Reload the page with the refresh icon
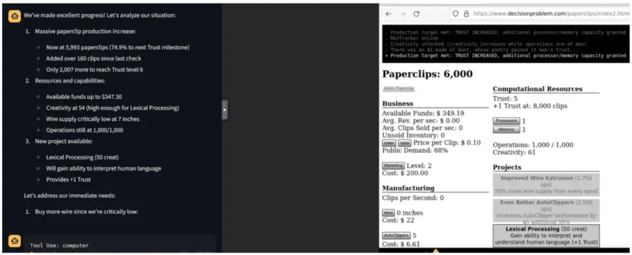 point(417,14)
